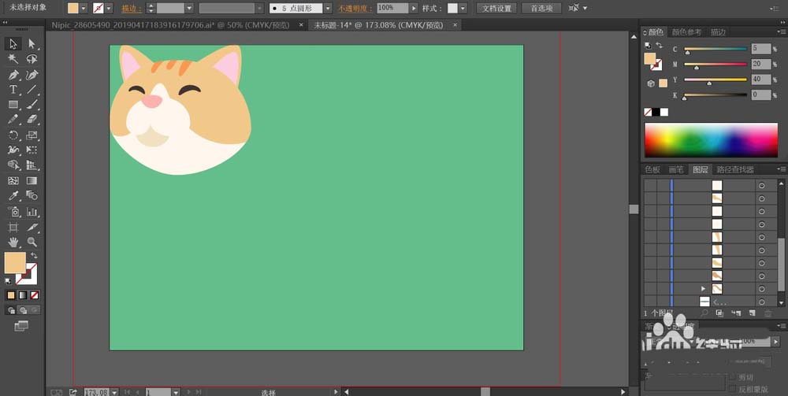Image resolution: width=788 pixels, height=396 pixels.
Task: Open the fill color dropdown in control bar
Action: click(x=84, y=8)
